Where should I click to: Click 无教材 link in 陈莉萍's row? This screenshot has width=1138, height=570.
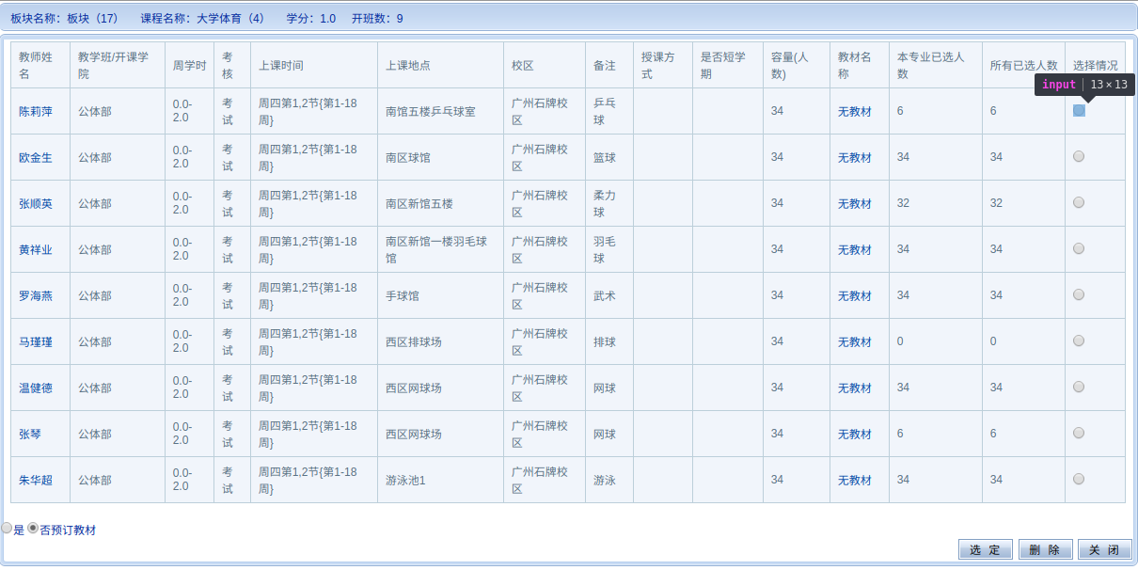click(855, 111)
